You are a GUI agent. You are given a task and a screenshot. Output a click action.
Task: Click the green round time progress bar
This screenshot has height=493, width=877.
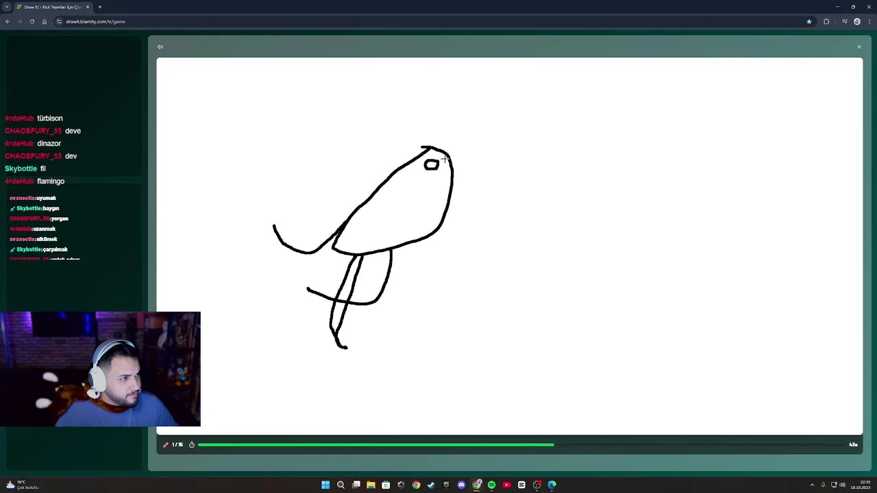coord(375,444)
